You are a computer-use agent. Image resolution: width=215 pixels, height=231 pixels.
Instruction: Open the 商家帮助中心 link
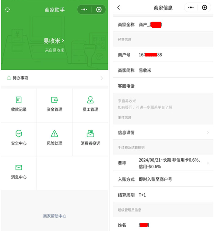[x=55, y=216]
